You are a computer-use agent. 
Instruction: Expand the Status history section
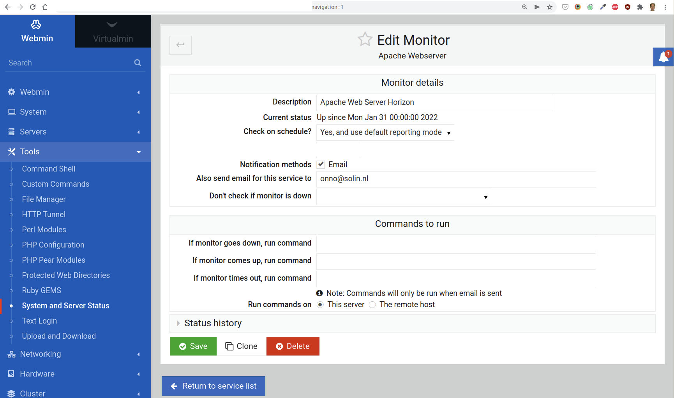coord(213,323)
